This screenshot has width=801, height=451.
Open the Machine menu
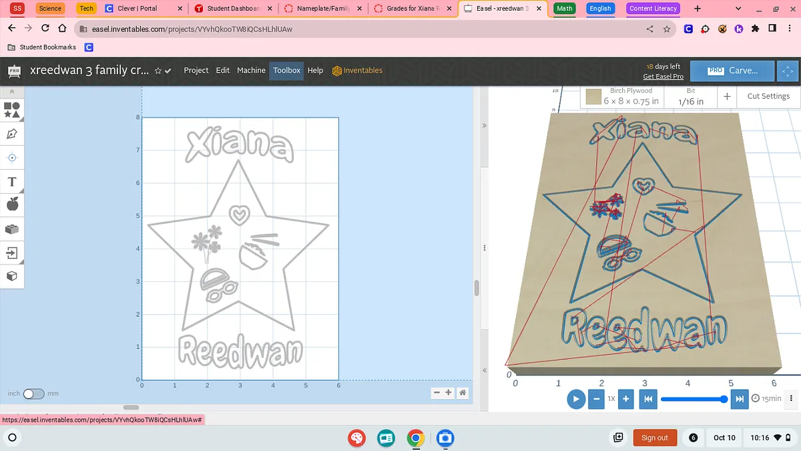[251, 70]
